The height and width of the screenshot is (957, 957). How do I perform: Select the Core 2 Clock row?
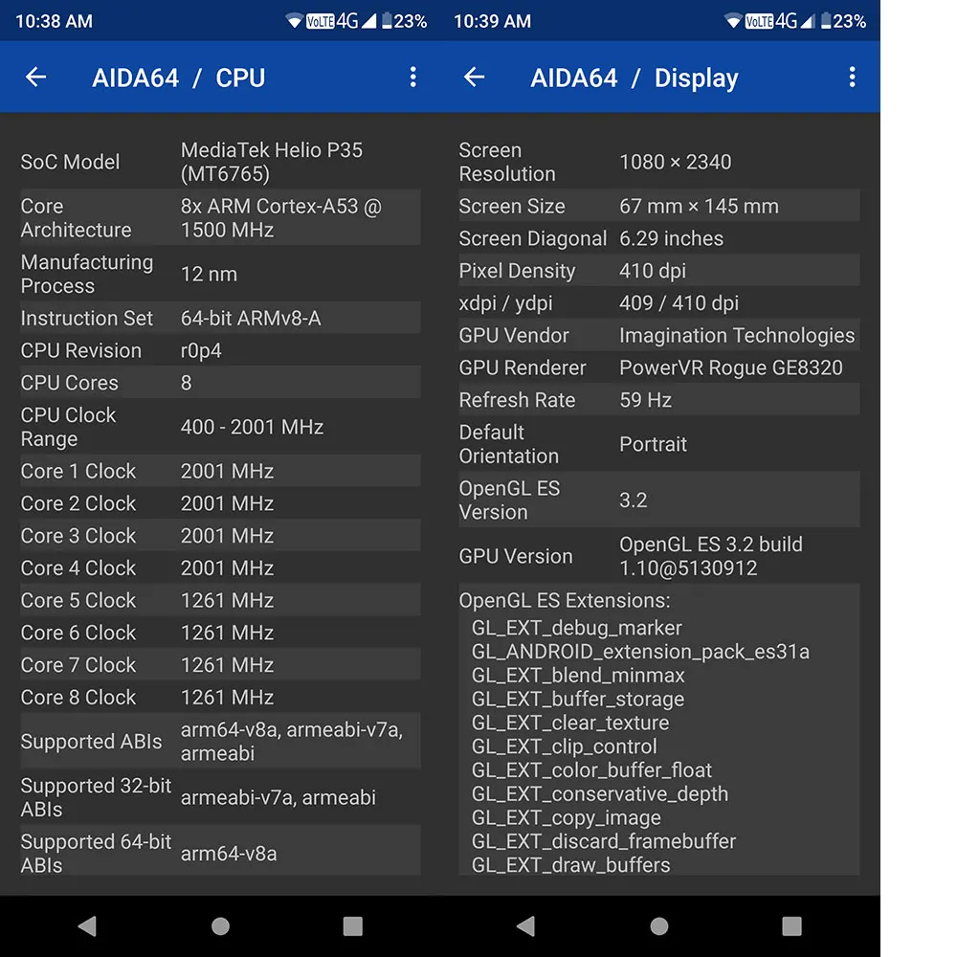220,503
